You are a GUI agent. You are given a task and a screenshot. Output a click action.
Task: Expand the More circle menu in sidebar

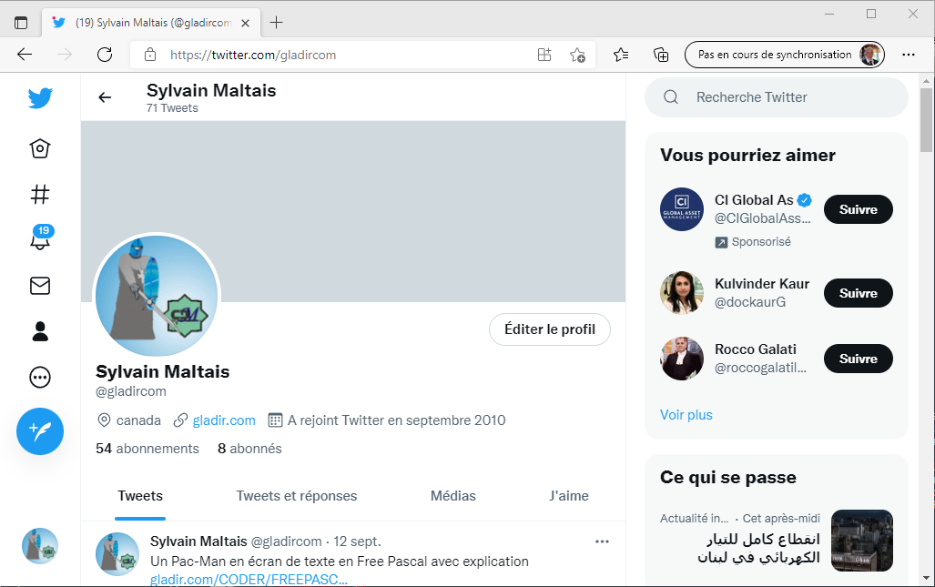tap(40, 377)
